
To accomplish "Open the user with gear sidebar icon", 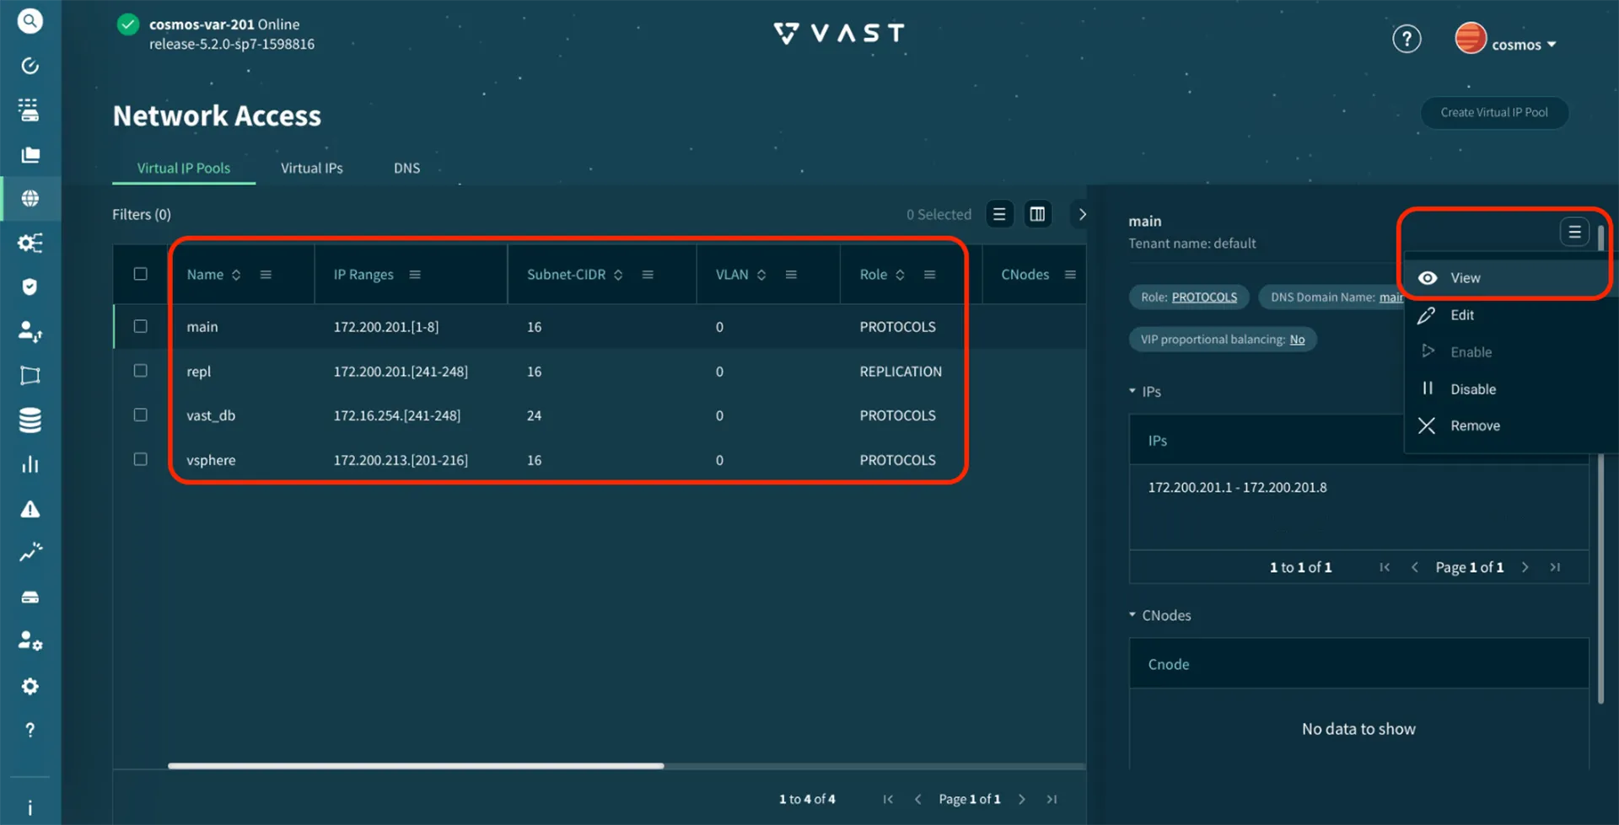I will click(30, 641).
